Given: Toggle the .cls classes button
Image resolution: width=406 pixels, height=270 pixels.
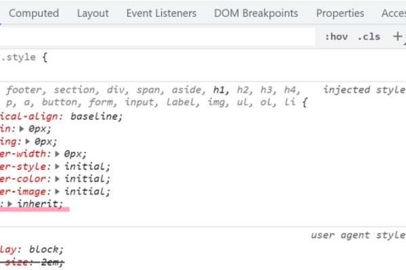Looking at the screenshot, I should (369, 36).
